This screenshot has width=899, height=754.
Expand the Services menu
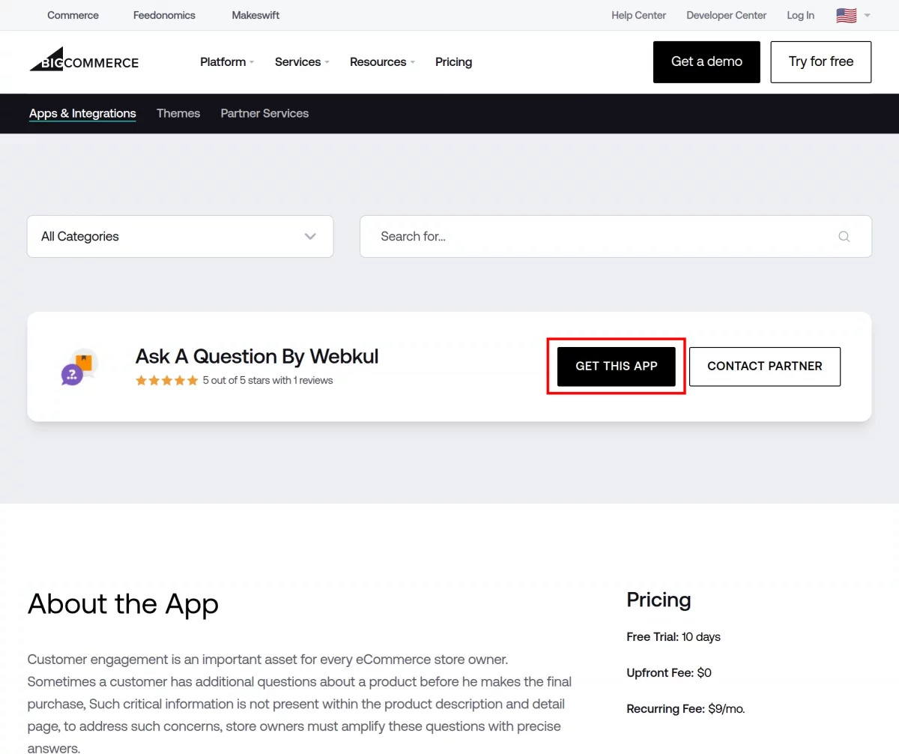(x=302, y=62)
